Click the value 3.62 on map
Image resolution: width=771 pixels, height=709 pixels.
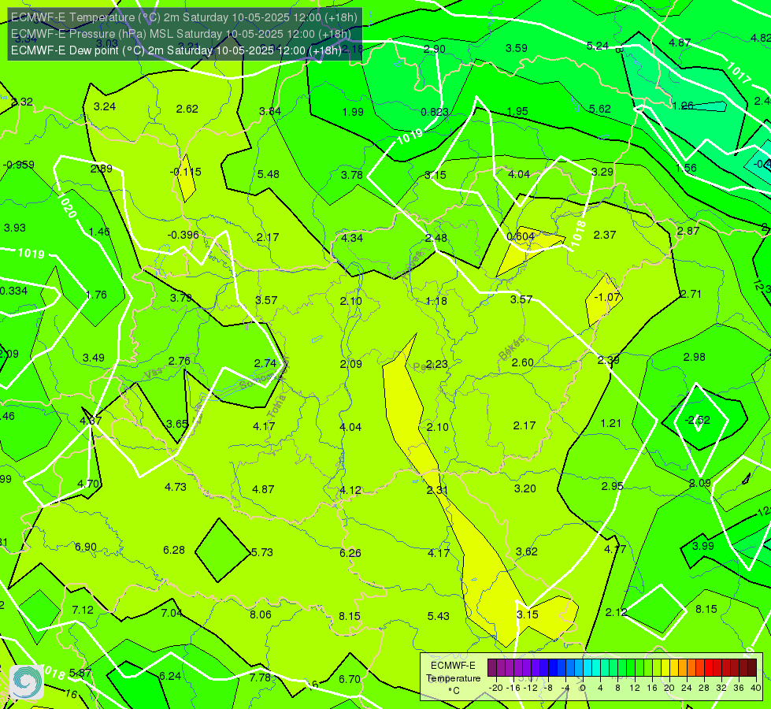point(526,552)
